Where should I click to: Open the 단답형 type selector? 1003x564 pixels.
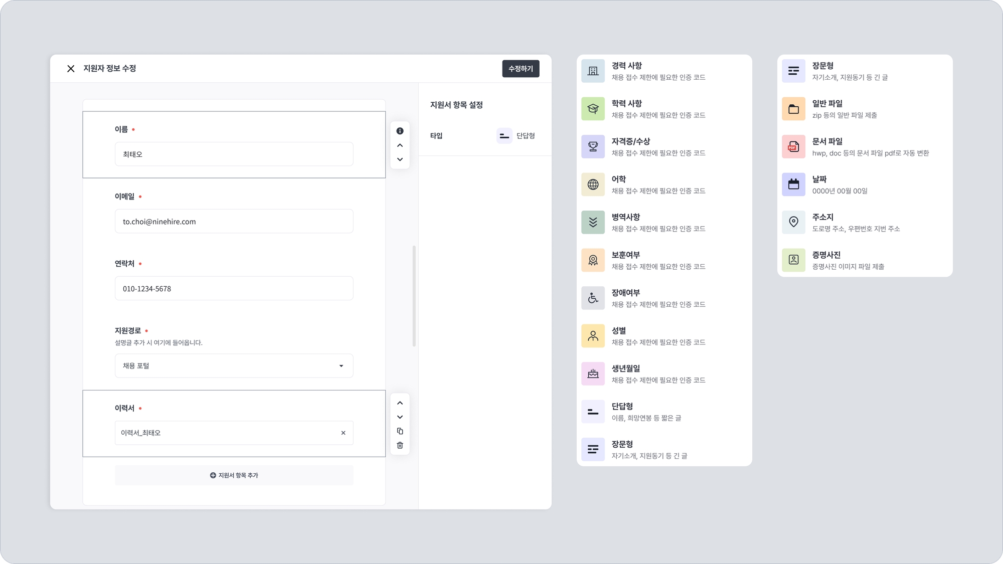tap(516, 136)
